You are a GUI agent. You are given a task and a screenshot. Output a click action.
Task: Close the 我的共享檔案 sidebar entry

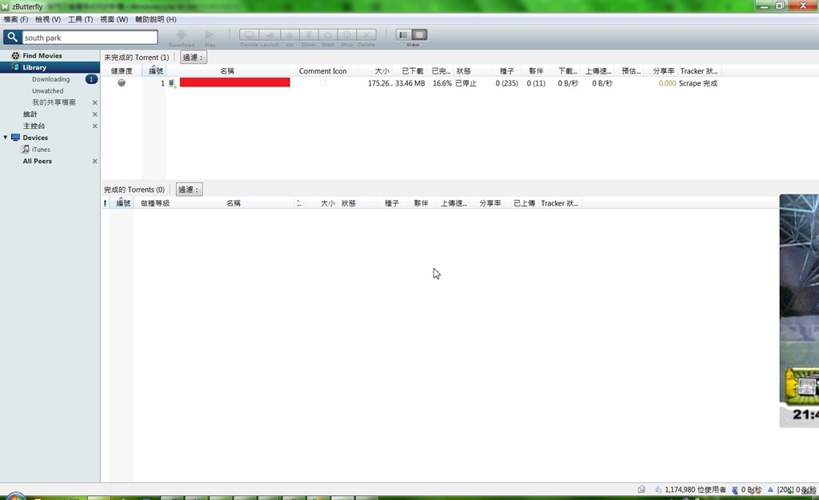click(x=94, y=102)
